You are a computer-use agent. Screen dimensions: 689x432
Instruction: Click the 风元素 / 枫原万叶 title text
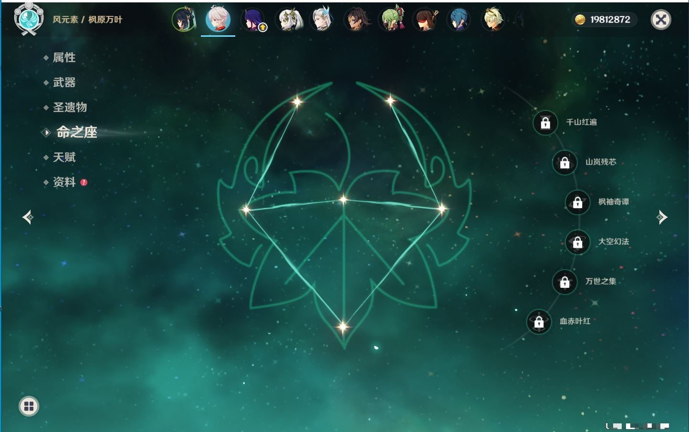(x=87, y=20)
